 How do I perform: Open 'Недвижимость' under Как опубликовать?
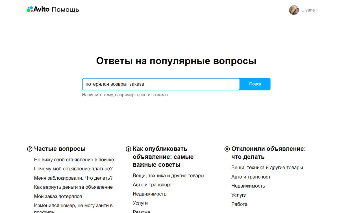[x=149, y=194]
